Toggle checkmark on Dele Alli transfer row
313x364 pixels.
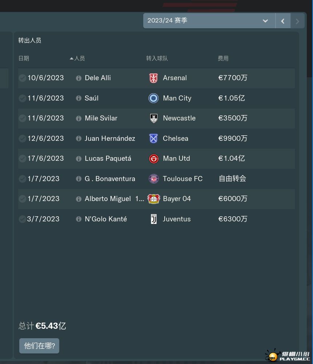click(23, 78)
